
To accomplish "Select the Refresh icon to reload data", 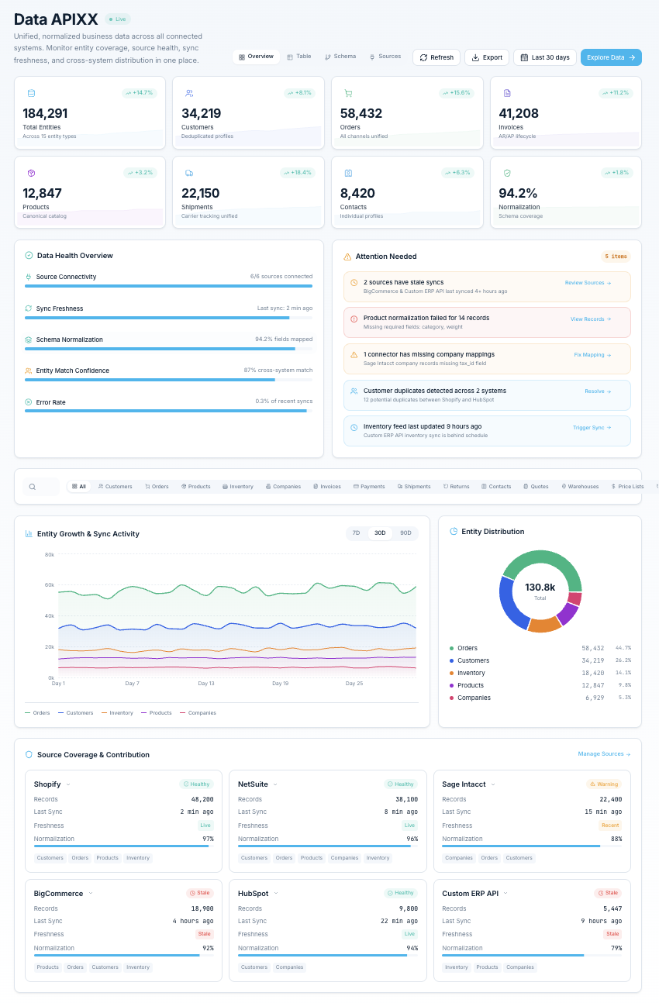I will [423, 57].
